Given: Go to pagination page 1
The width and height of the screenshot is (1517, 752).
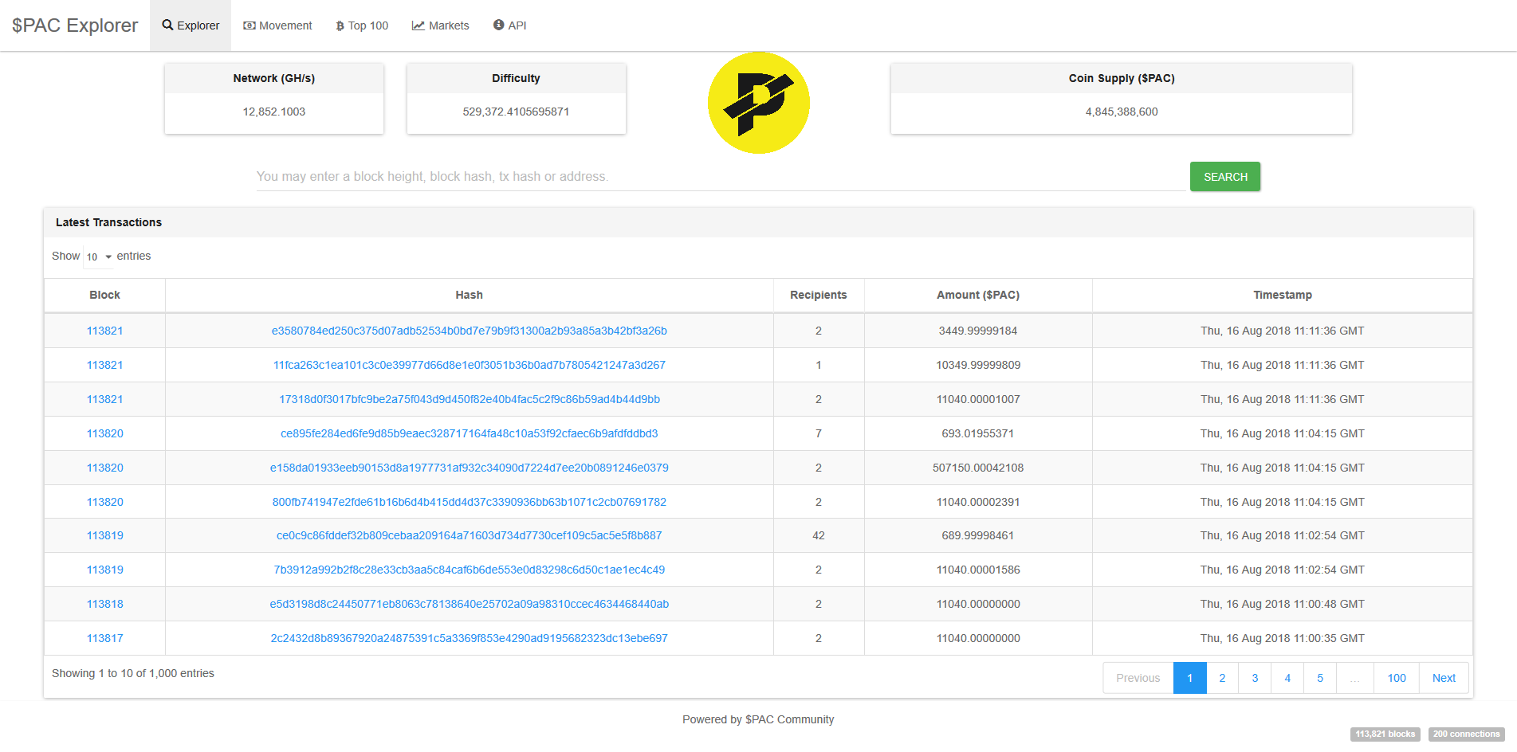Looking at the screenshot, I should (1189, 678).
